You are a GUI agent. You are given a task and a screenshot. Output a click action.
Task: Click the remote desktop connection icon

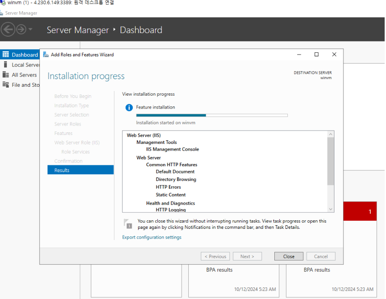[3, 3]
